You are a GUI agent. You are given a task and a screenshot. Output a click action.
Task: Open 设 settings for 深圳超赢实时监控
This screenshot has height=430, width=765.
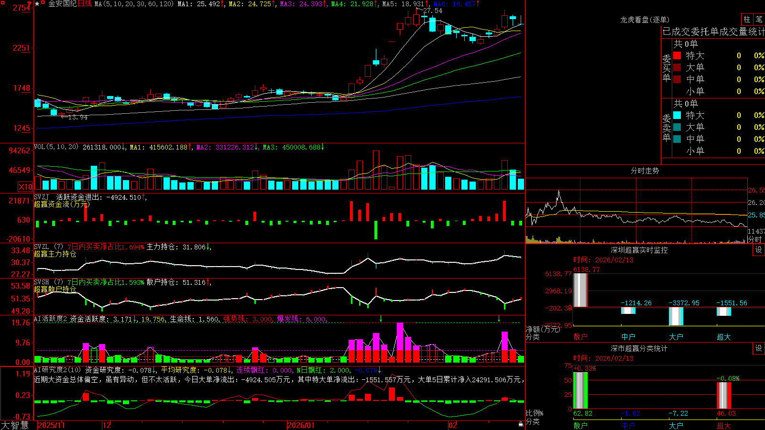(759, 250)
